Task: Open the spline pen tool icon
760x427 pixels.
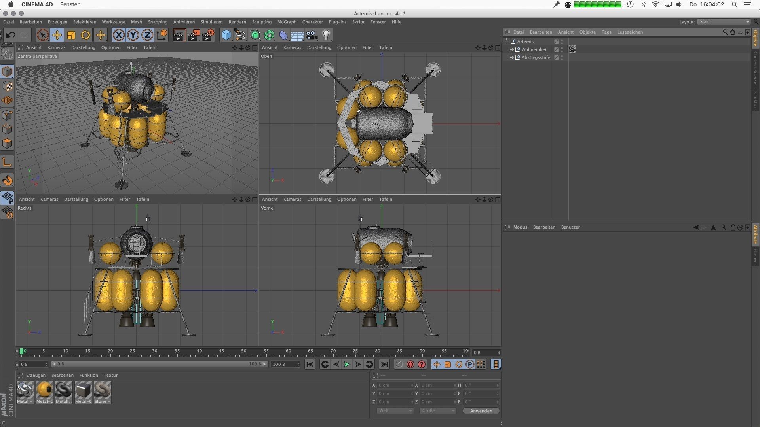Action: [240, 35]
